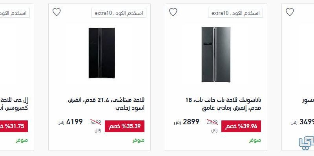
Task: Click the extra10 coupon label on the Panasonic card
Action: [235, 13]
